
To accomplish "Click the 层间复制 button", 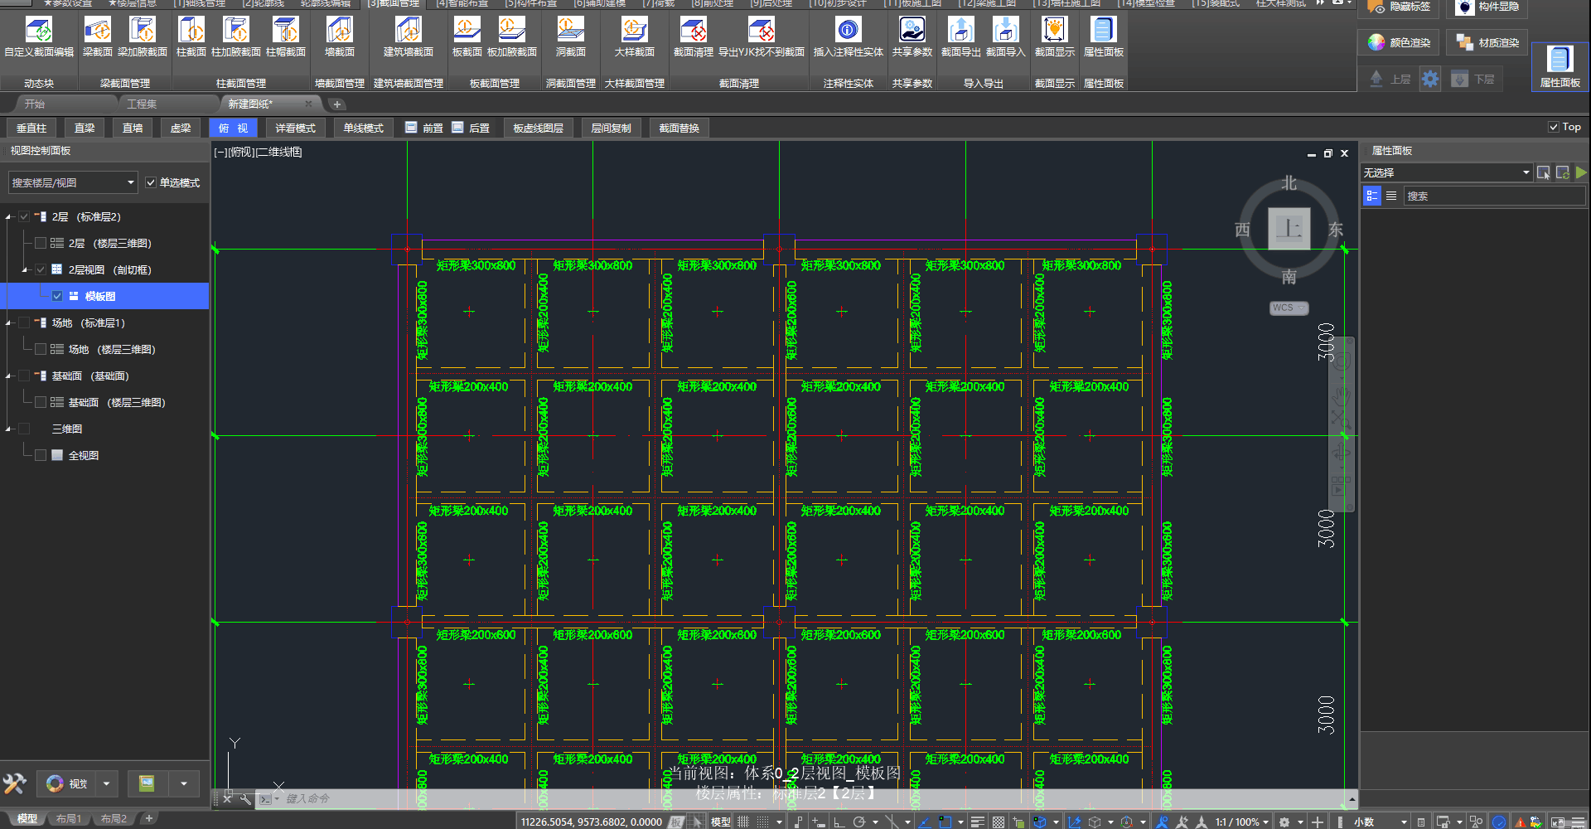I will click(611, 128).
